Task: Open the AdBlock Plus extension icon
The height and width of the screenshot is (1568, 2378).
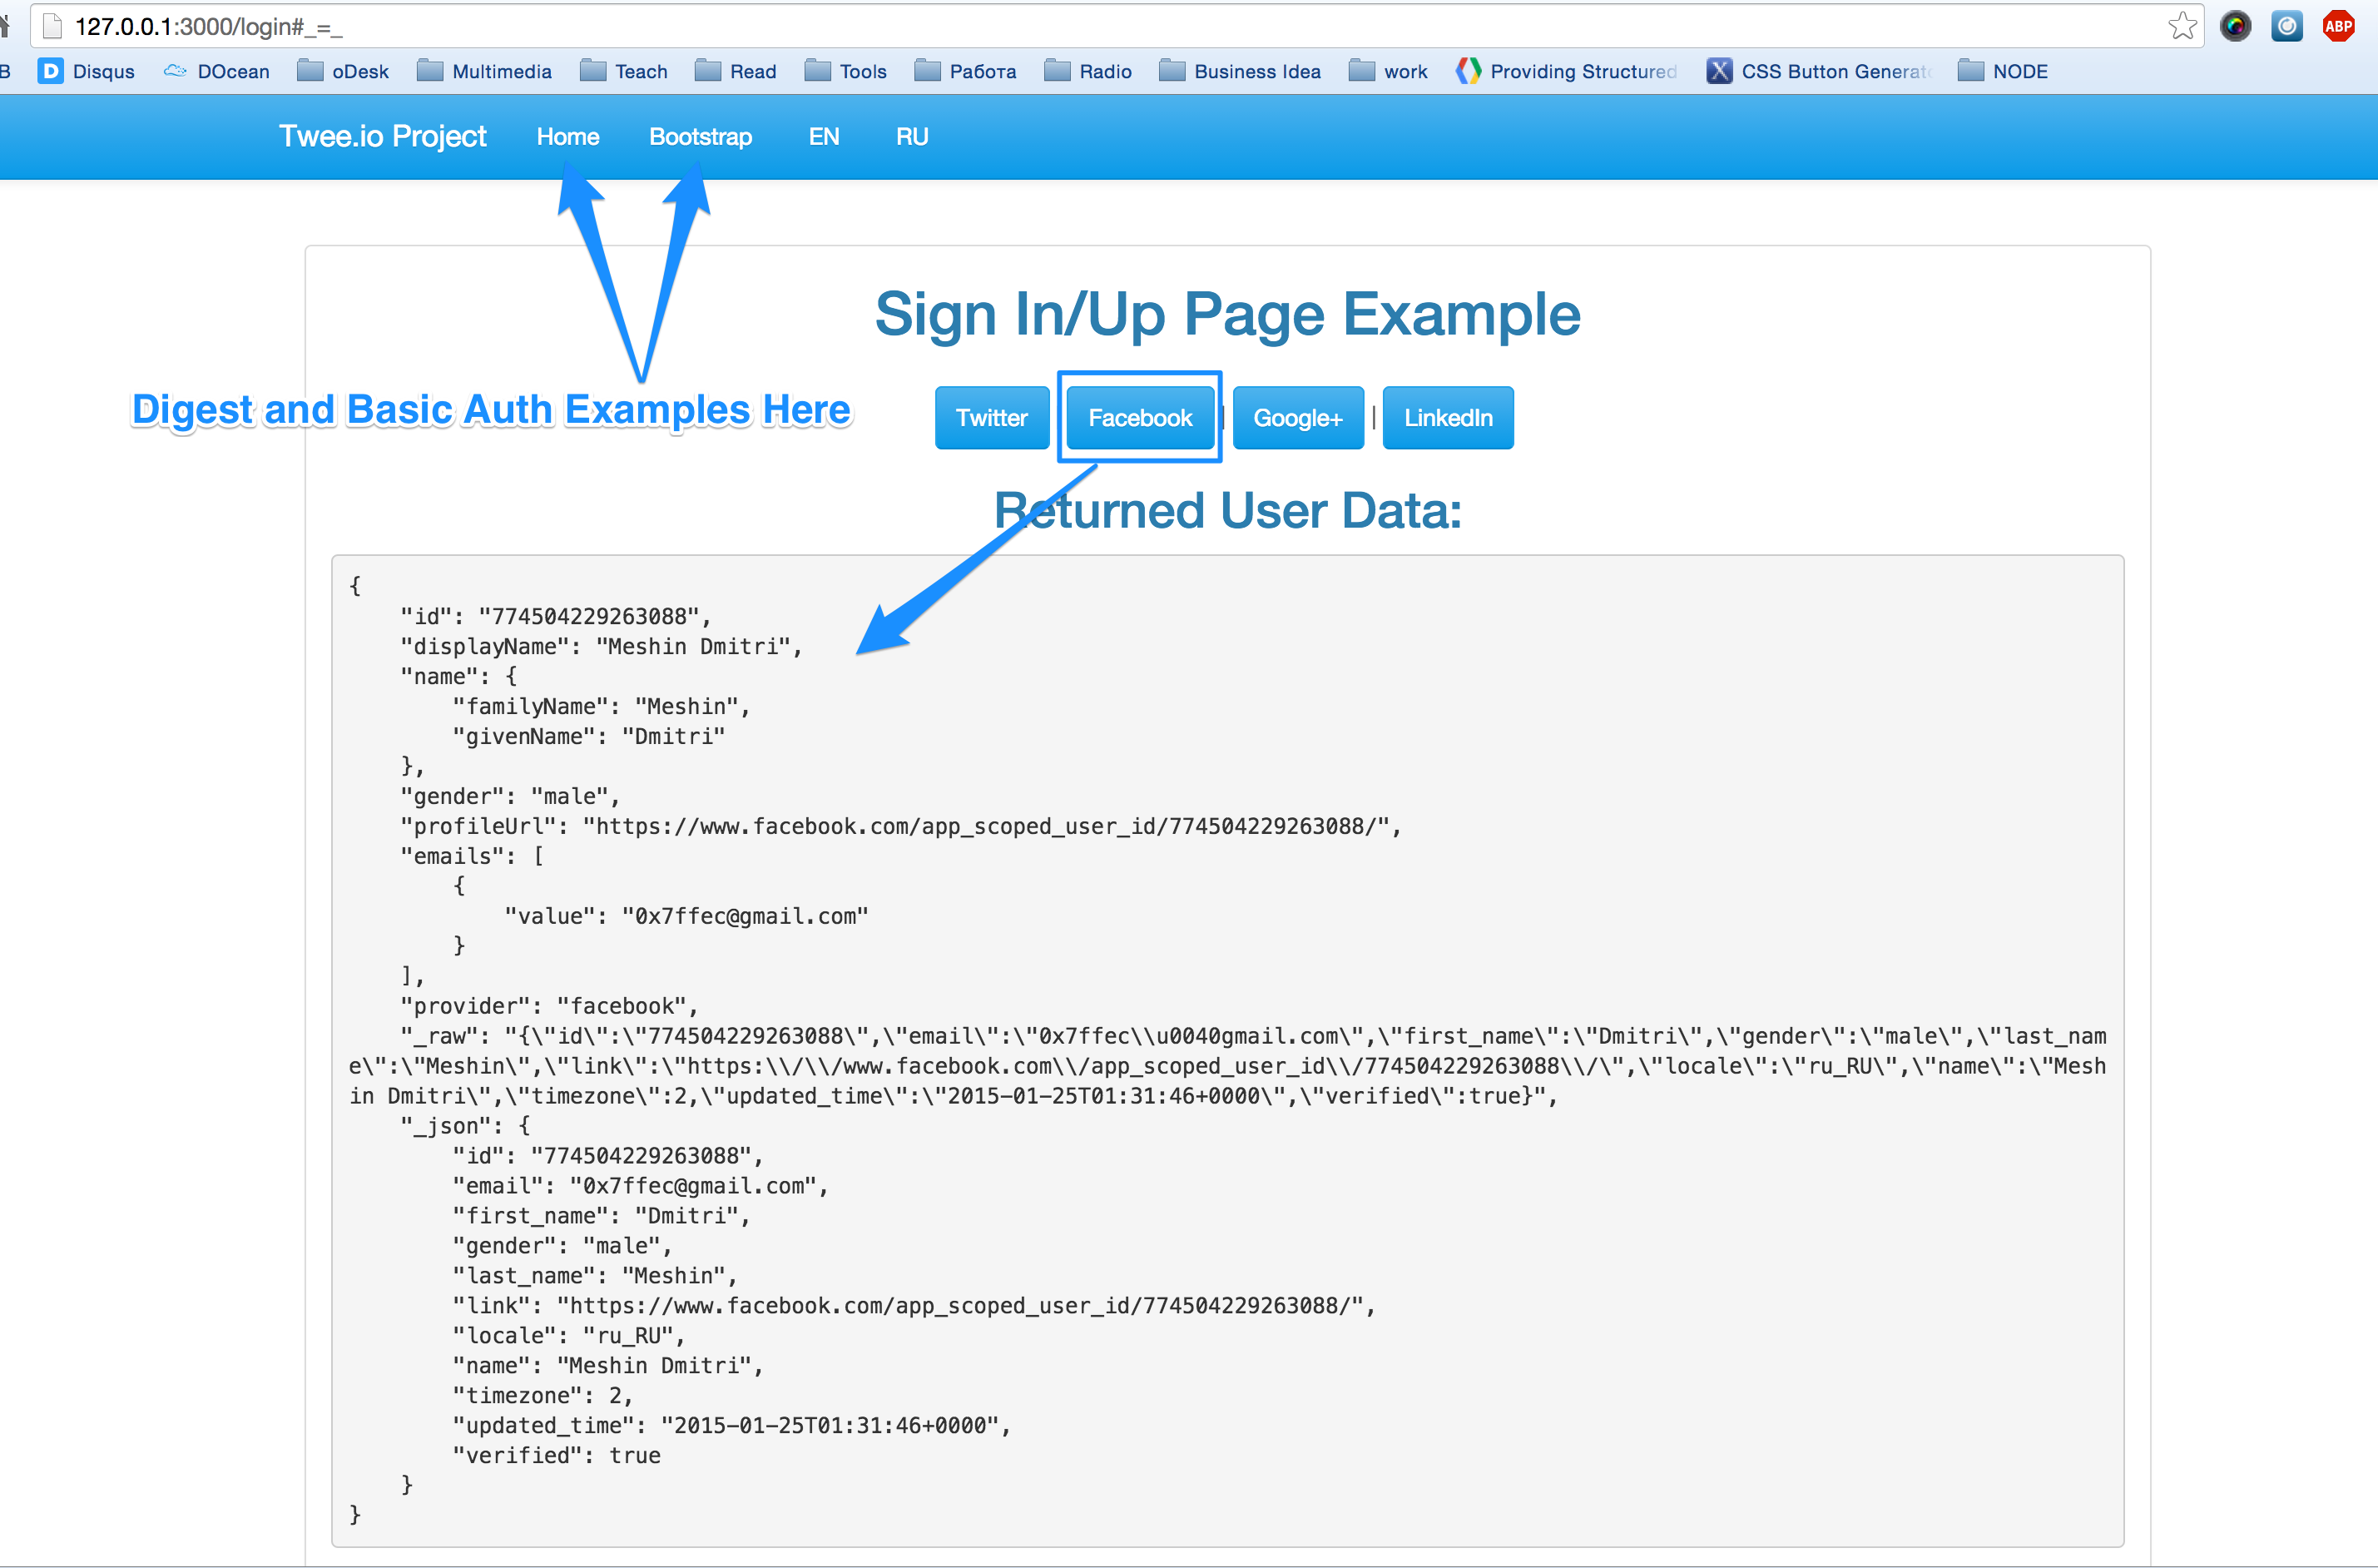Action: (x=2338, y=26)
